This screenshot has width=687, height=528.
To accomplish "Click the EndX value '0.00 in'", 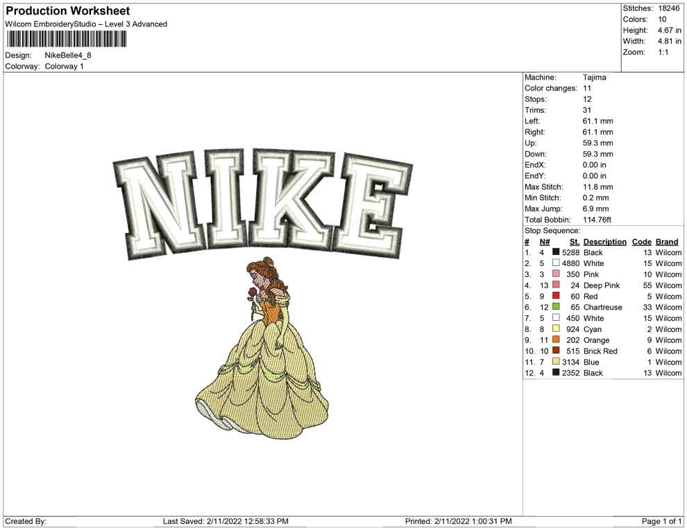I will 595,165.
